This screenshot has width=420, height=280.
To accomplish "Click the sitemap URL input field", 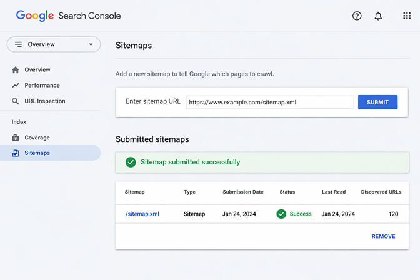I will tap(270, 102).
